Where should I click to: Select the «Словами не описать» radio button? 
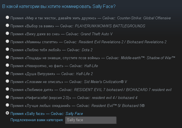click(x=7, y=81)
